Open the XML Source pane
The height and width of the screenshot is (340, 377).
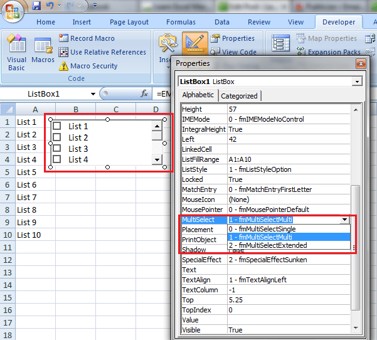tap(280, 43)
